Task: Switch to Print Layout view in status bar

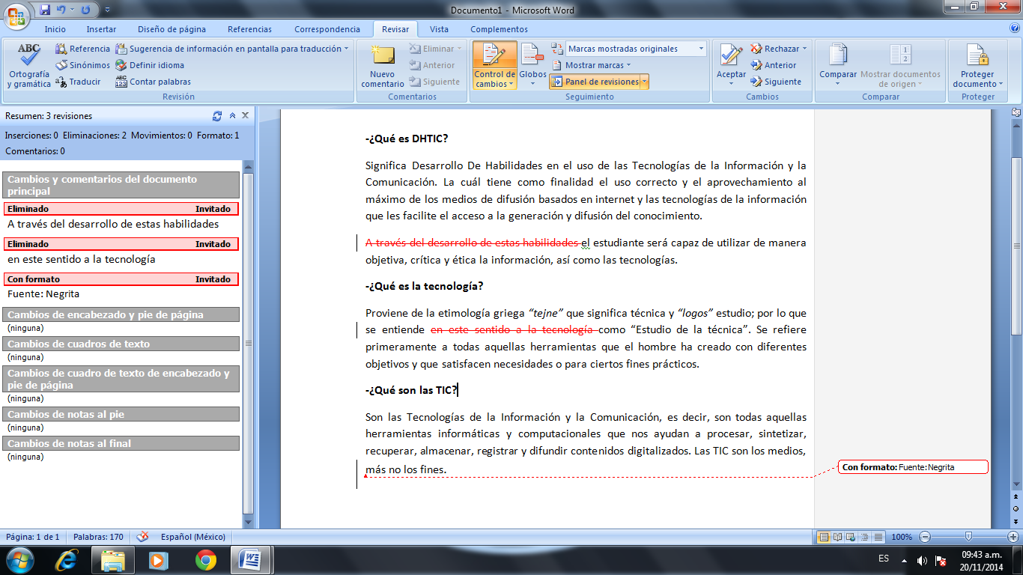Action: point(825,537)
